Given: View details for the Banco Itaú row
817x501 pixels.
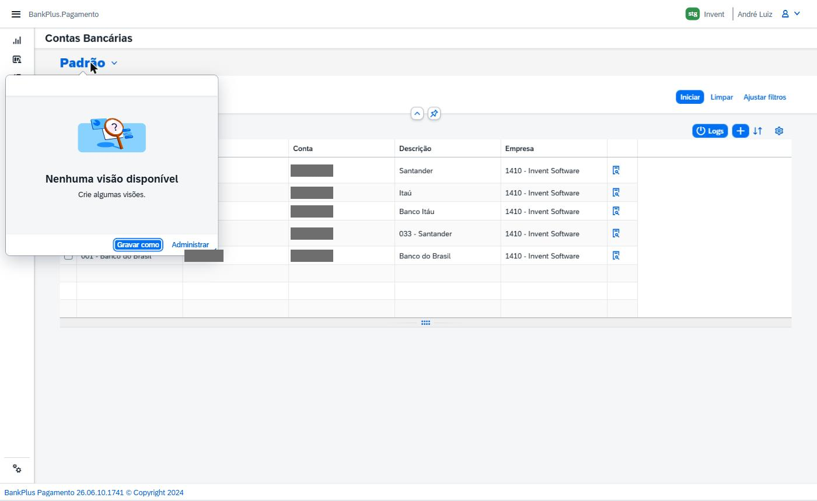Looking at the screenshot, I should point(616,211).
